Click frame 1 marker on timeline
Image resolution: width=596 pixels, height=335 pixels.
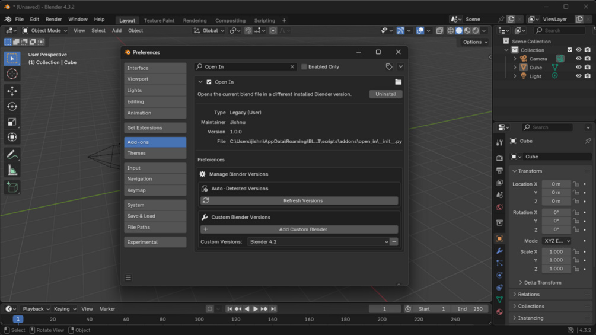coord(18,319)
